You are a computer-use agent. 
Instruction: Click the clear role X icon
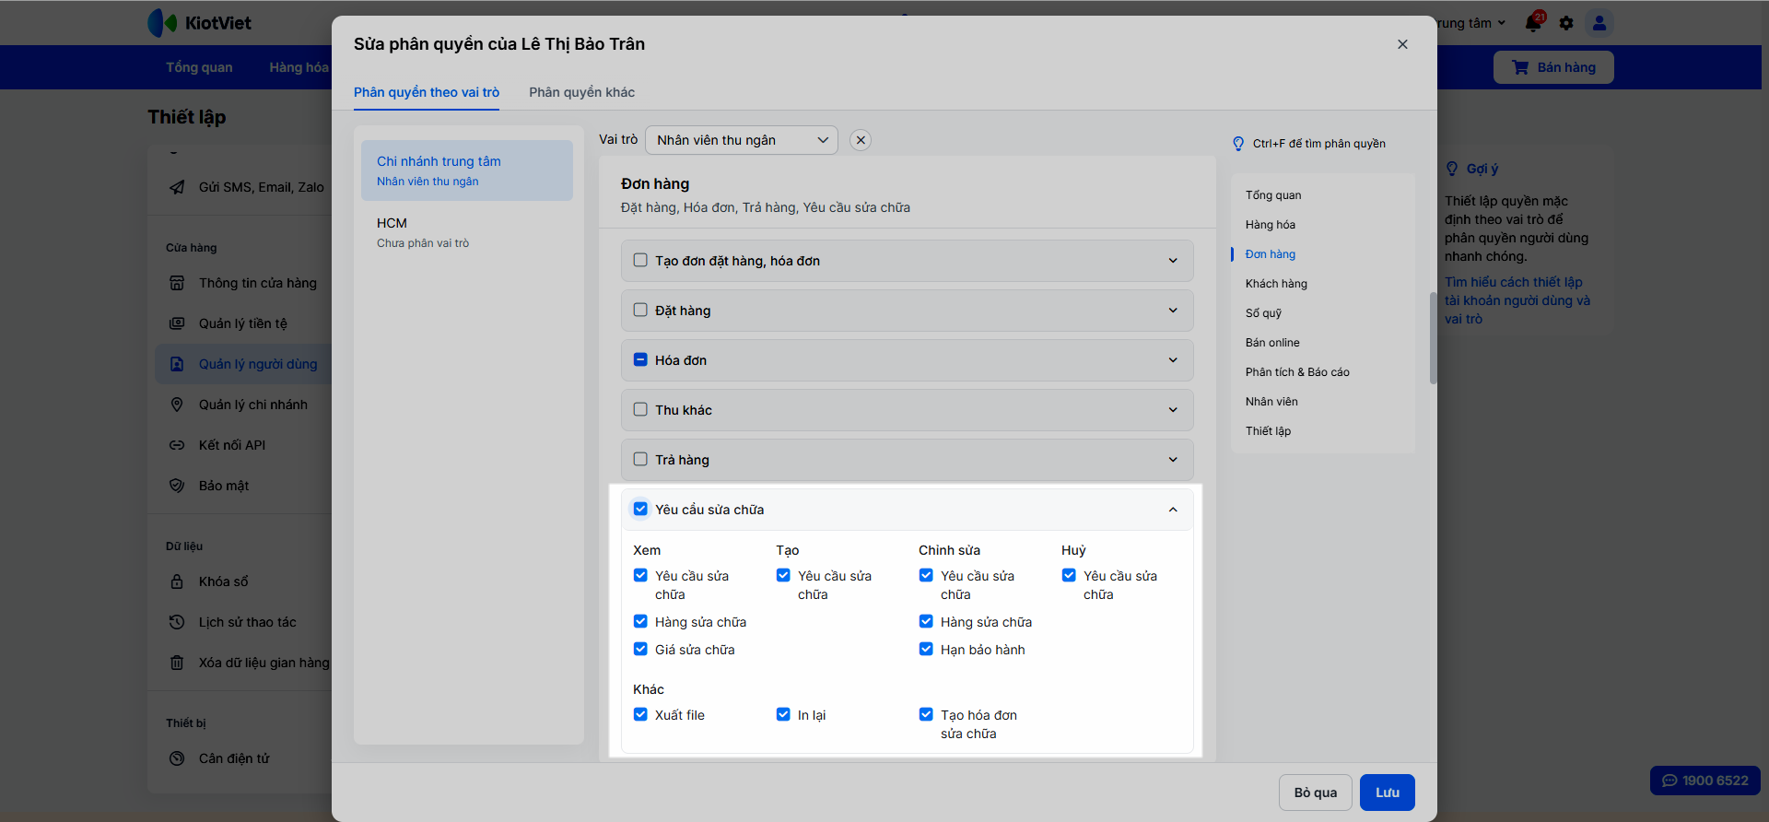tap(861, 140)
